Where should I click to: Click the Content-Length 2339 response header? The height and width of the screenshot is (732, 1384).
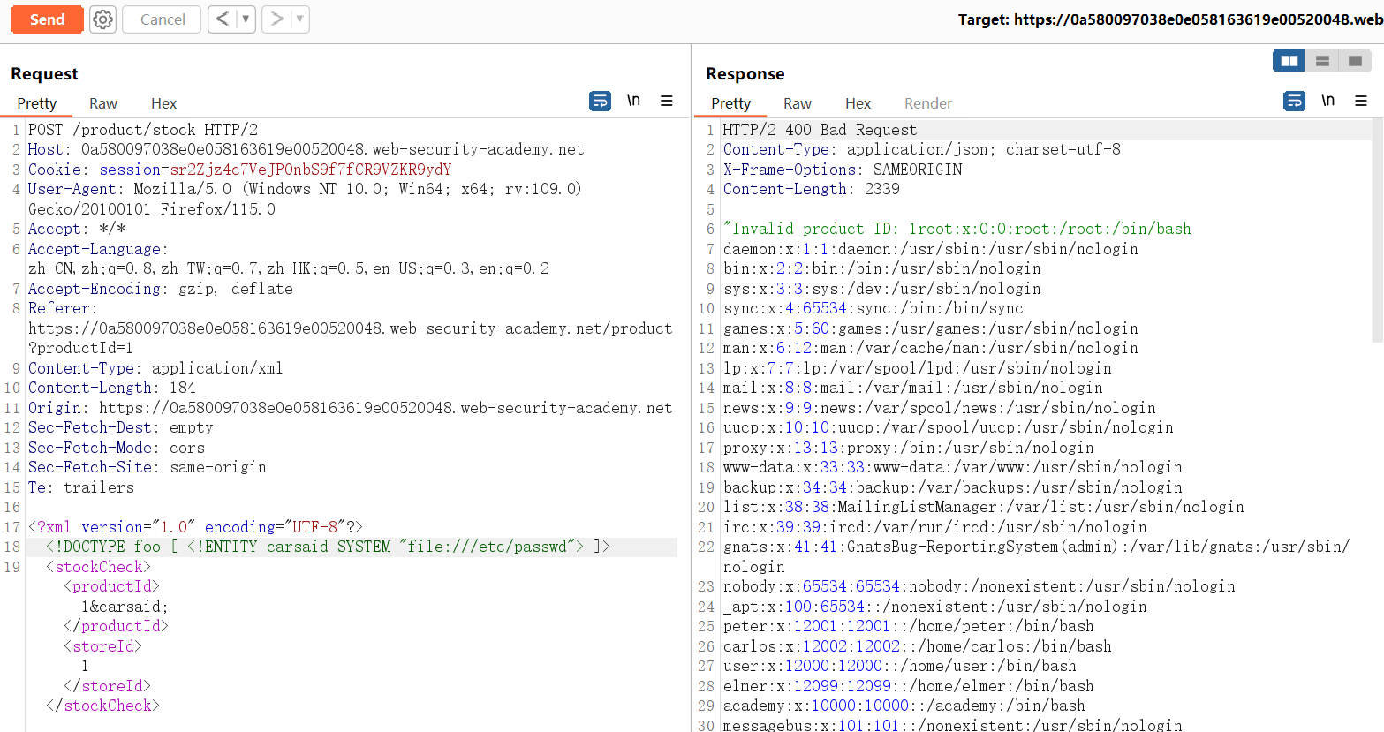pos(812,189)
